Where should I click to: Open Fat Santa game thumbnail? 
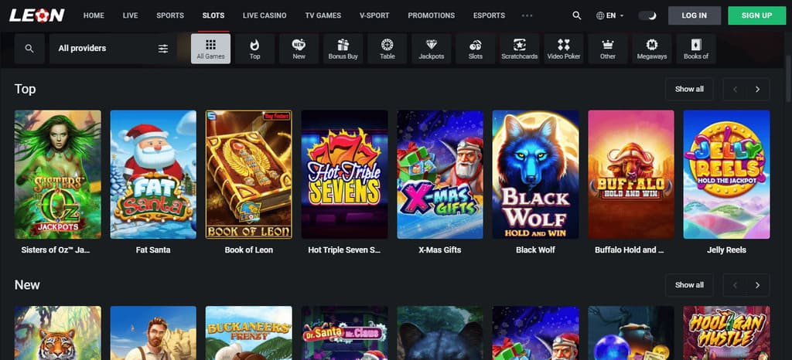[x=153, y=175]
